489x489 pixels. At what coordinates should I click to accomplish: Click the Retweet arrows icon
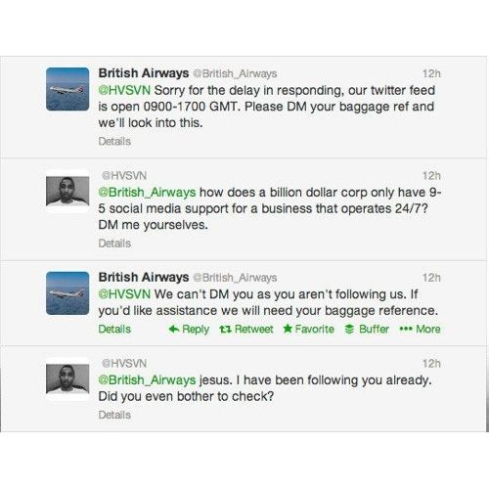pos(225,330)
